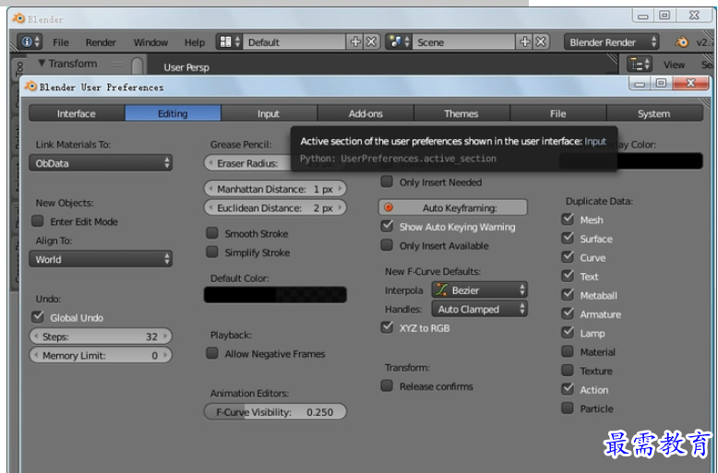Open the System tab
Screen dimensions: 718x473
(x=654, y=113)
